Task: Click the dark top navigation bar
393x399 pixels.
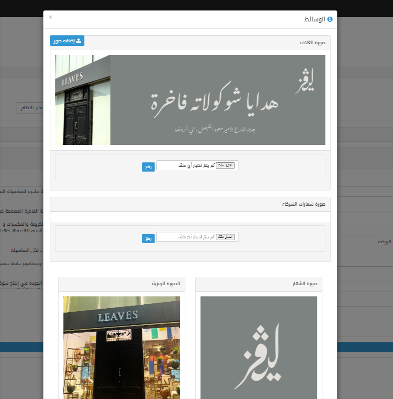Action: click(x=196, y=4)
